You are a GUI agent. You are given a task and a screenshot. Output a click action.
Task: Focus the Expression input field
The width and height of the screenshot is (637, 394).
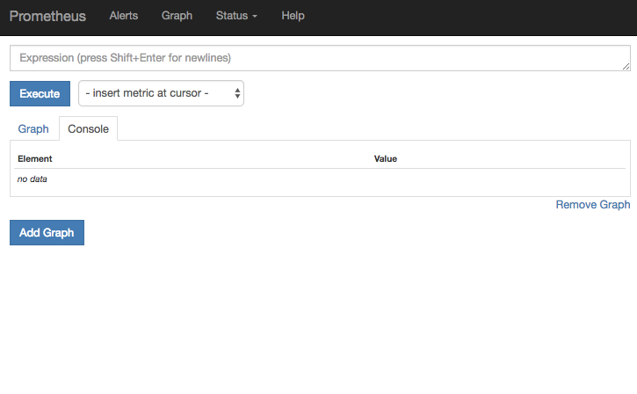pyautogui.click(x=320, y=58)
